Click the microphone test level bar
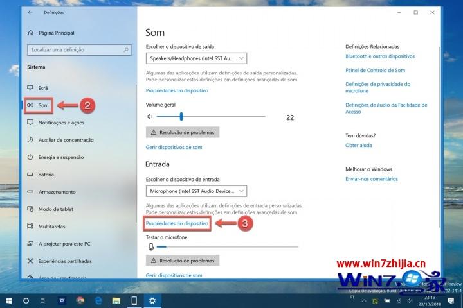The height and width of the screenshot is (308, 463). [228, 246]
